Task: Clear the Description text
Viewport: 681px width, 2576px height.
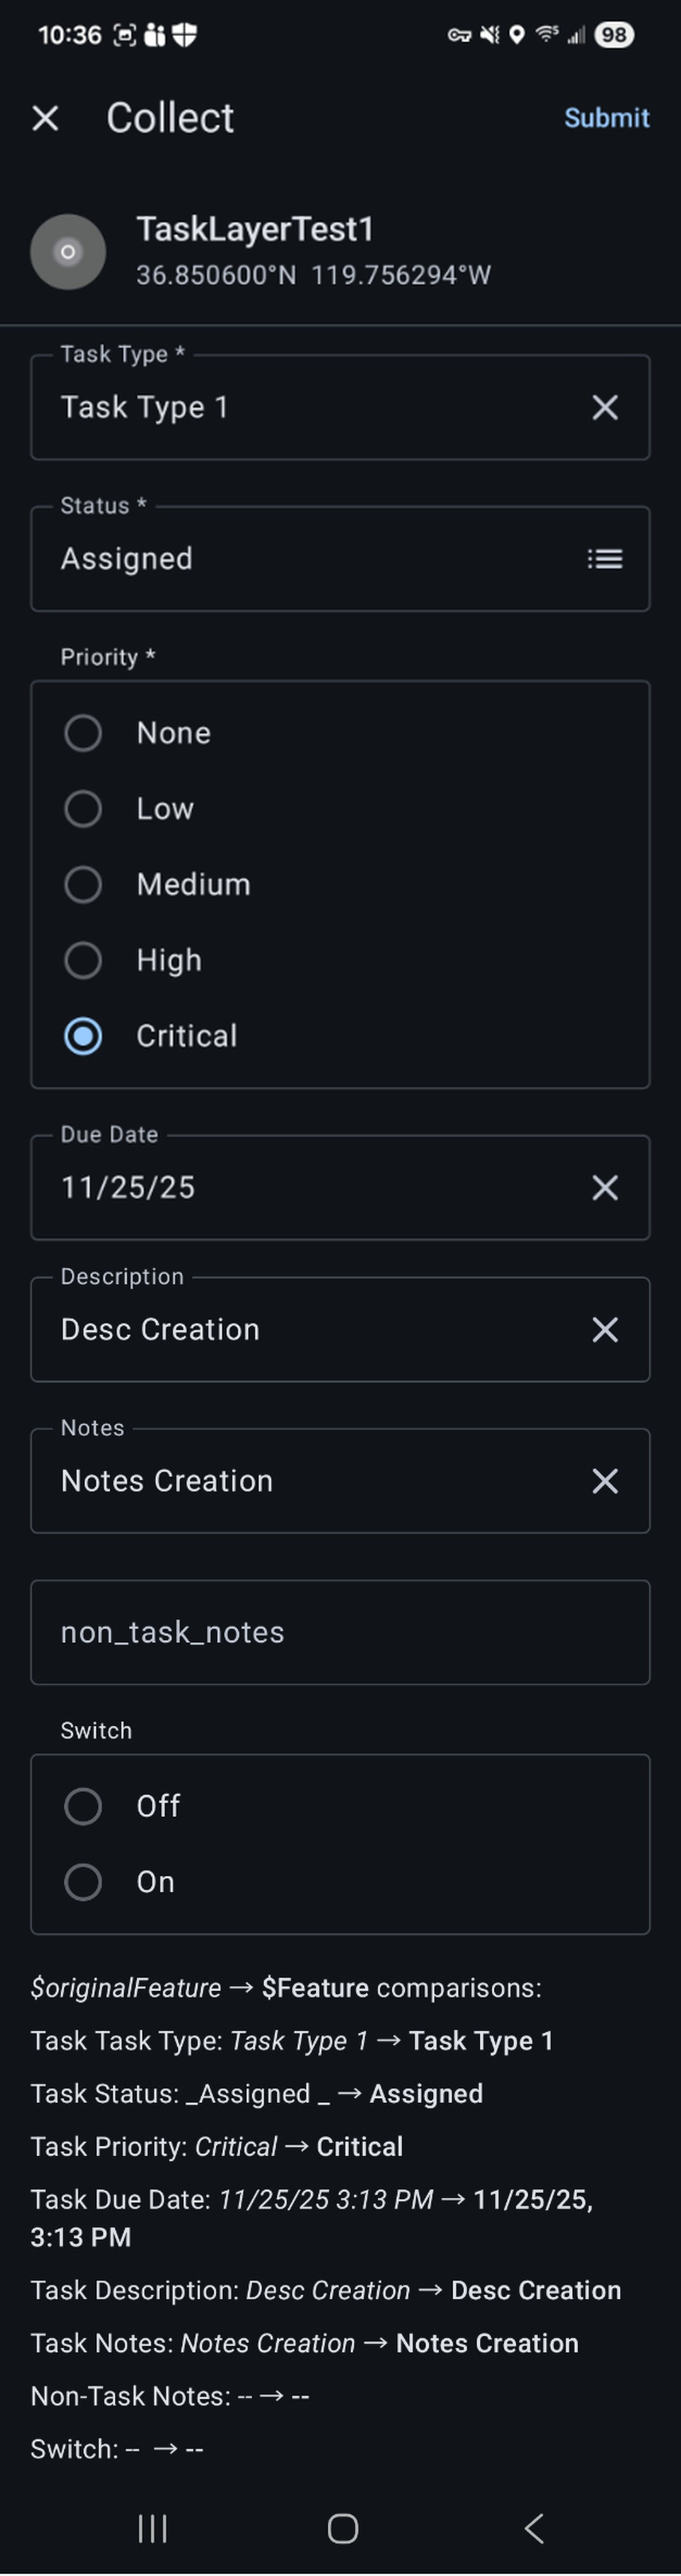Action: coord(604,1330)
